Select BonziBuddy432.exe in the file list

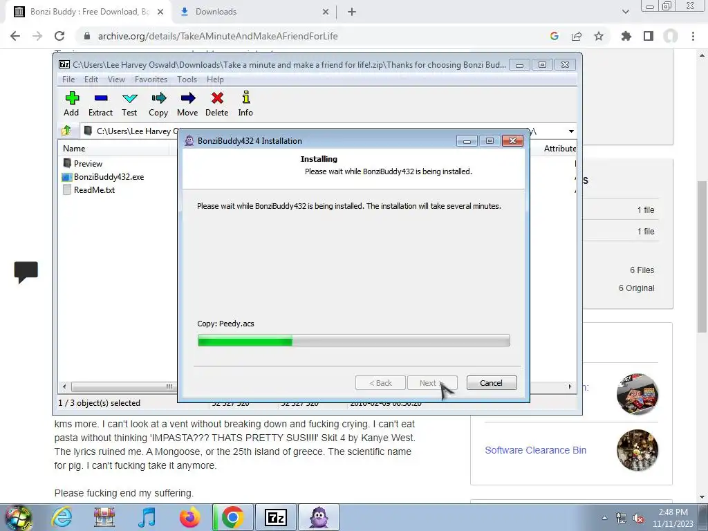(104, 177)
